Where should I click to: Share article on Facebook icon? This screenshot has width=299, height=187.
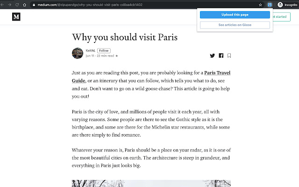click(x=221, y=56)
